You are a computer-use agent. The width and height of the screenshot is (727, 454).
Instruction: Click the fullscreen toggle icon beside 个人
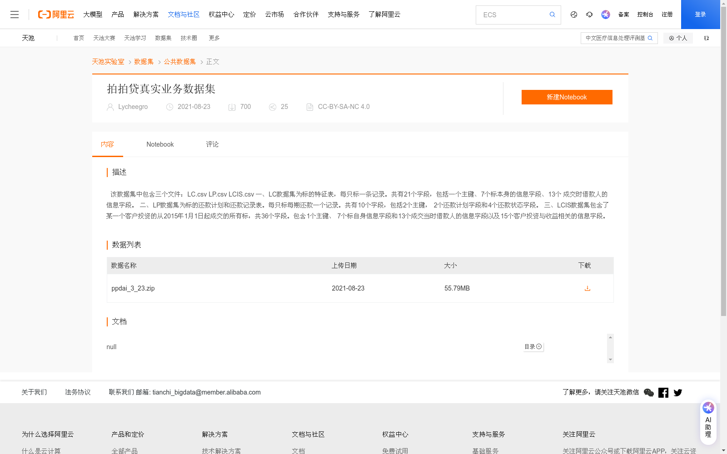(707, 38)
